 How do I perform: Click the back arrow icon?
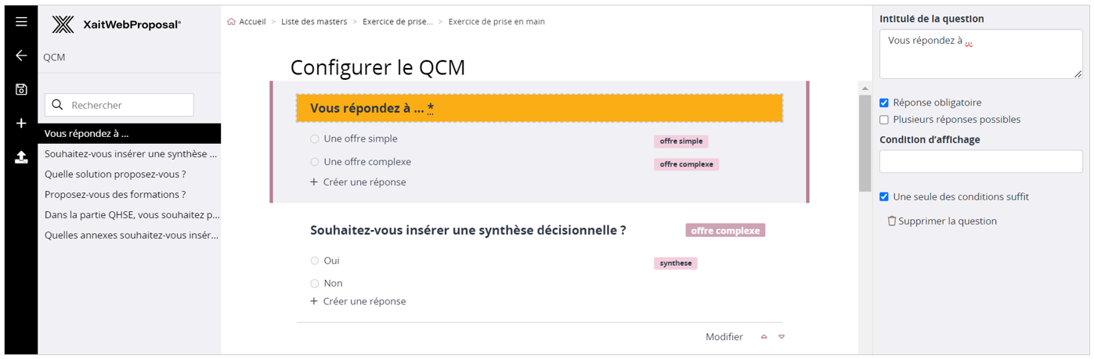tap(21, 56)
